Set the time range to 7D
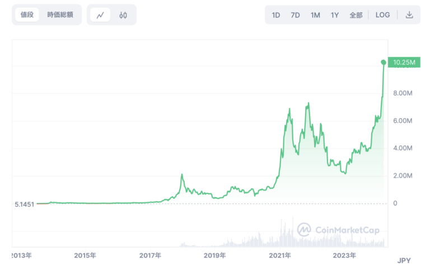The height and width of the screenshot is (266, 430). click(296, 15)
